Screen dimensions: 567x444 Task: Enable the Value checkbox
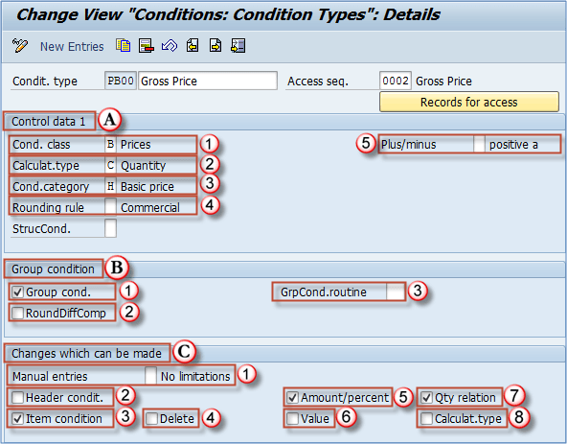tap(292, 419)
